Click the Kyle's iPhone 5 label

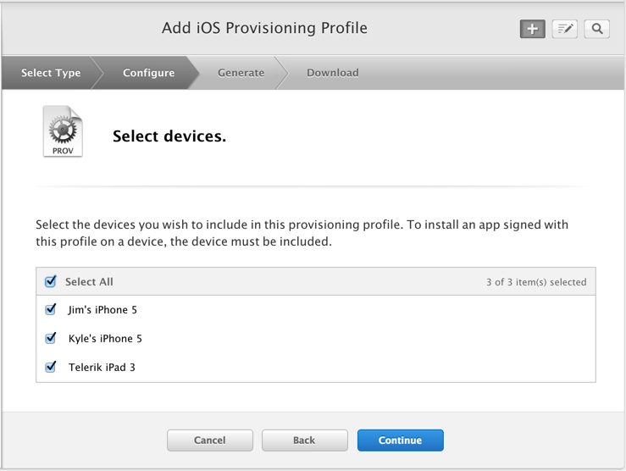click(x=105, y=339)
